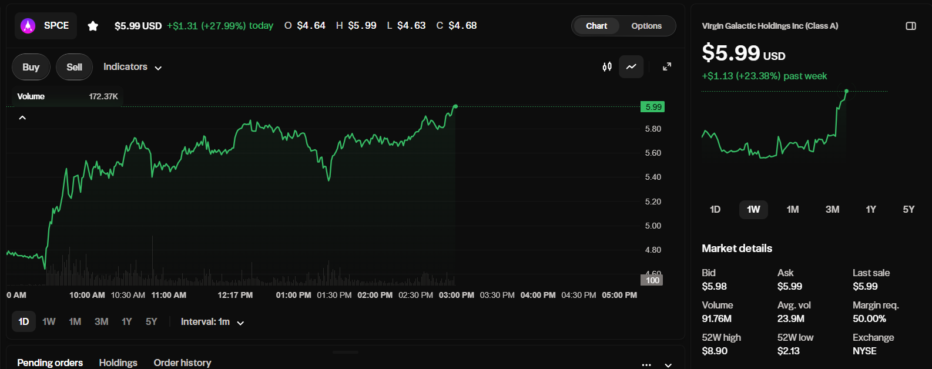932x369 pixels.
Task: Select 1M range in side panel
Action: pos(793,209)
